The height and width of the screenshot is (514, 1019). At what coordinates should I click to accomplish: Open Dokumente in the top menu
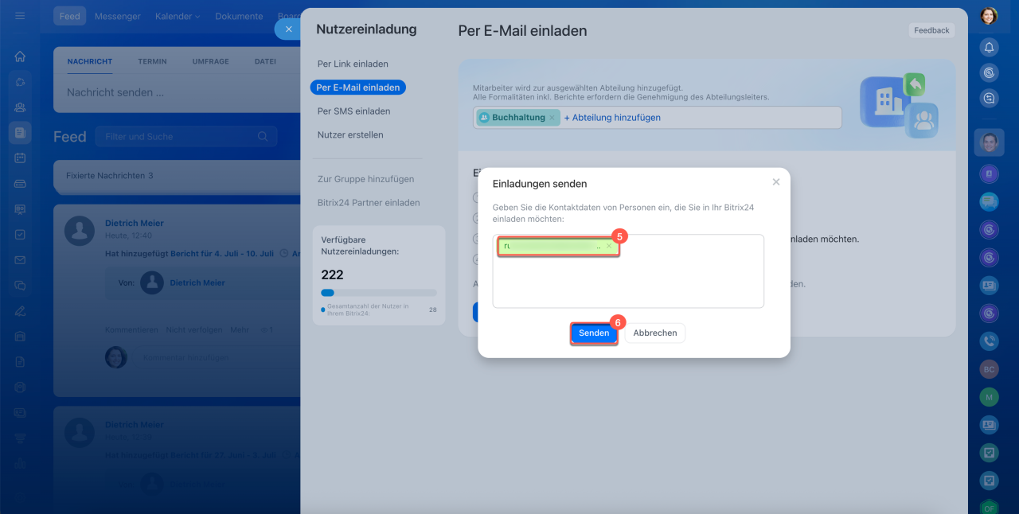(239, 16)
